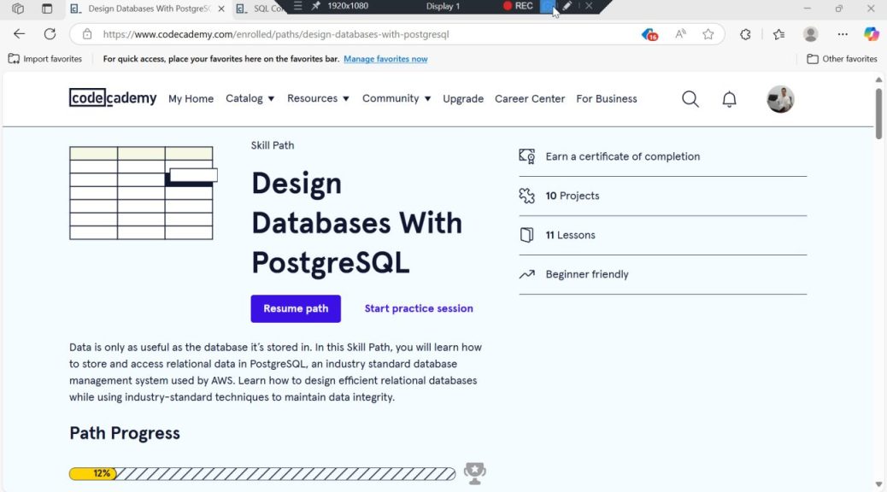Click Earn a certificate of completion

pyautogui.click(x=622, y=156)
